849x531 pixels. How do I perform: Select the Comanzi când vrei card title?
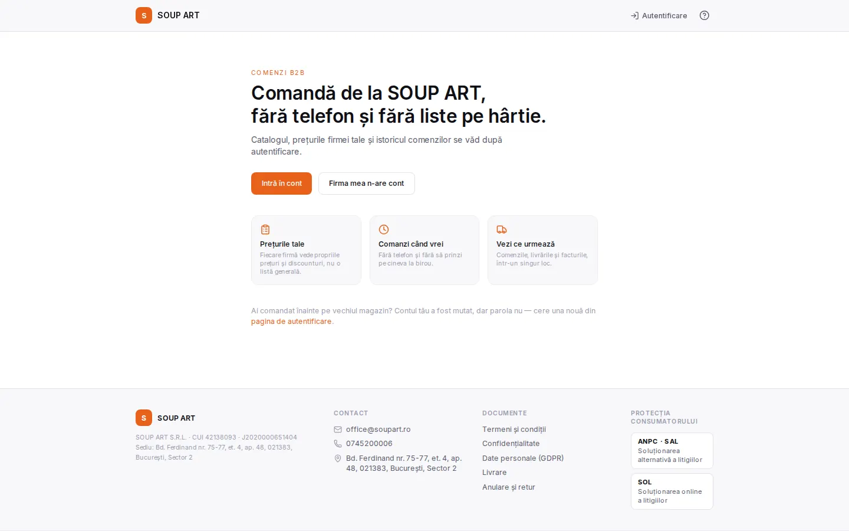(x=411, y=244)
